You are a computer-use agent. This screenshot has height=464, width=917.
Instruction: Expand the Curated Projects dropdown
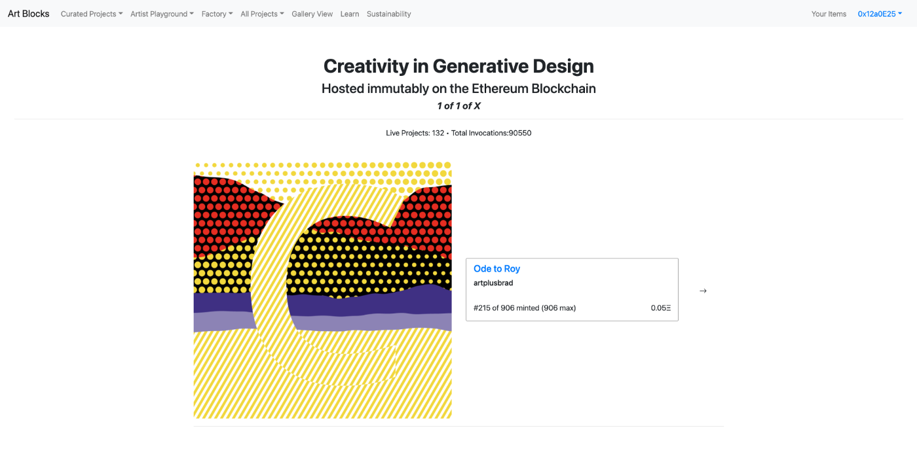coord(92,14)
